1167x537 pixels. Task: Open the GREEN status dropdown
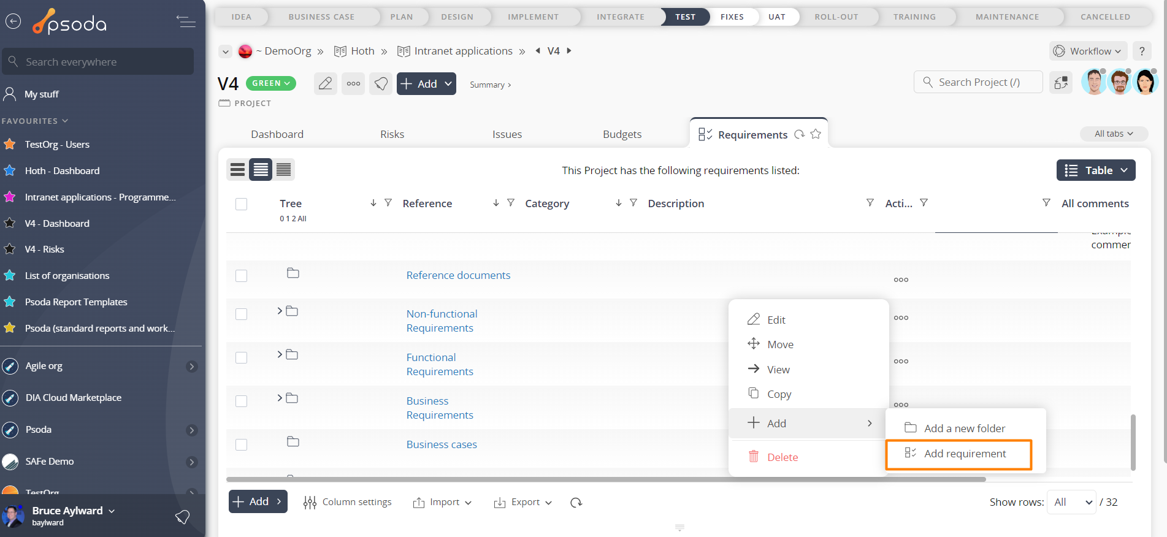coord(270,83)
